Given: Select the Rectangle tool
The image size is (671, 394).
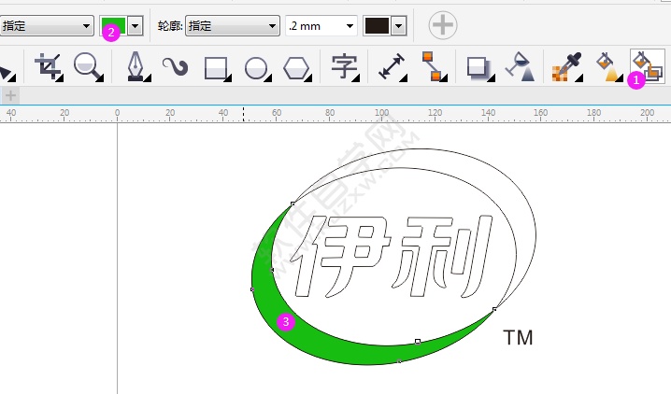Looking at the screenshot, I should click(x=216, y=67).
